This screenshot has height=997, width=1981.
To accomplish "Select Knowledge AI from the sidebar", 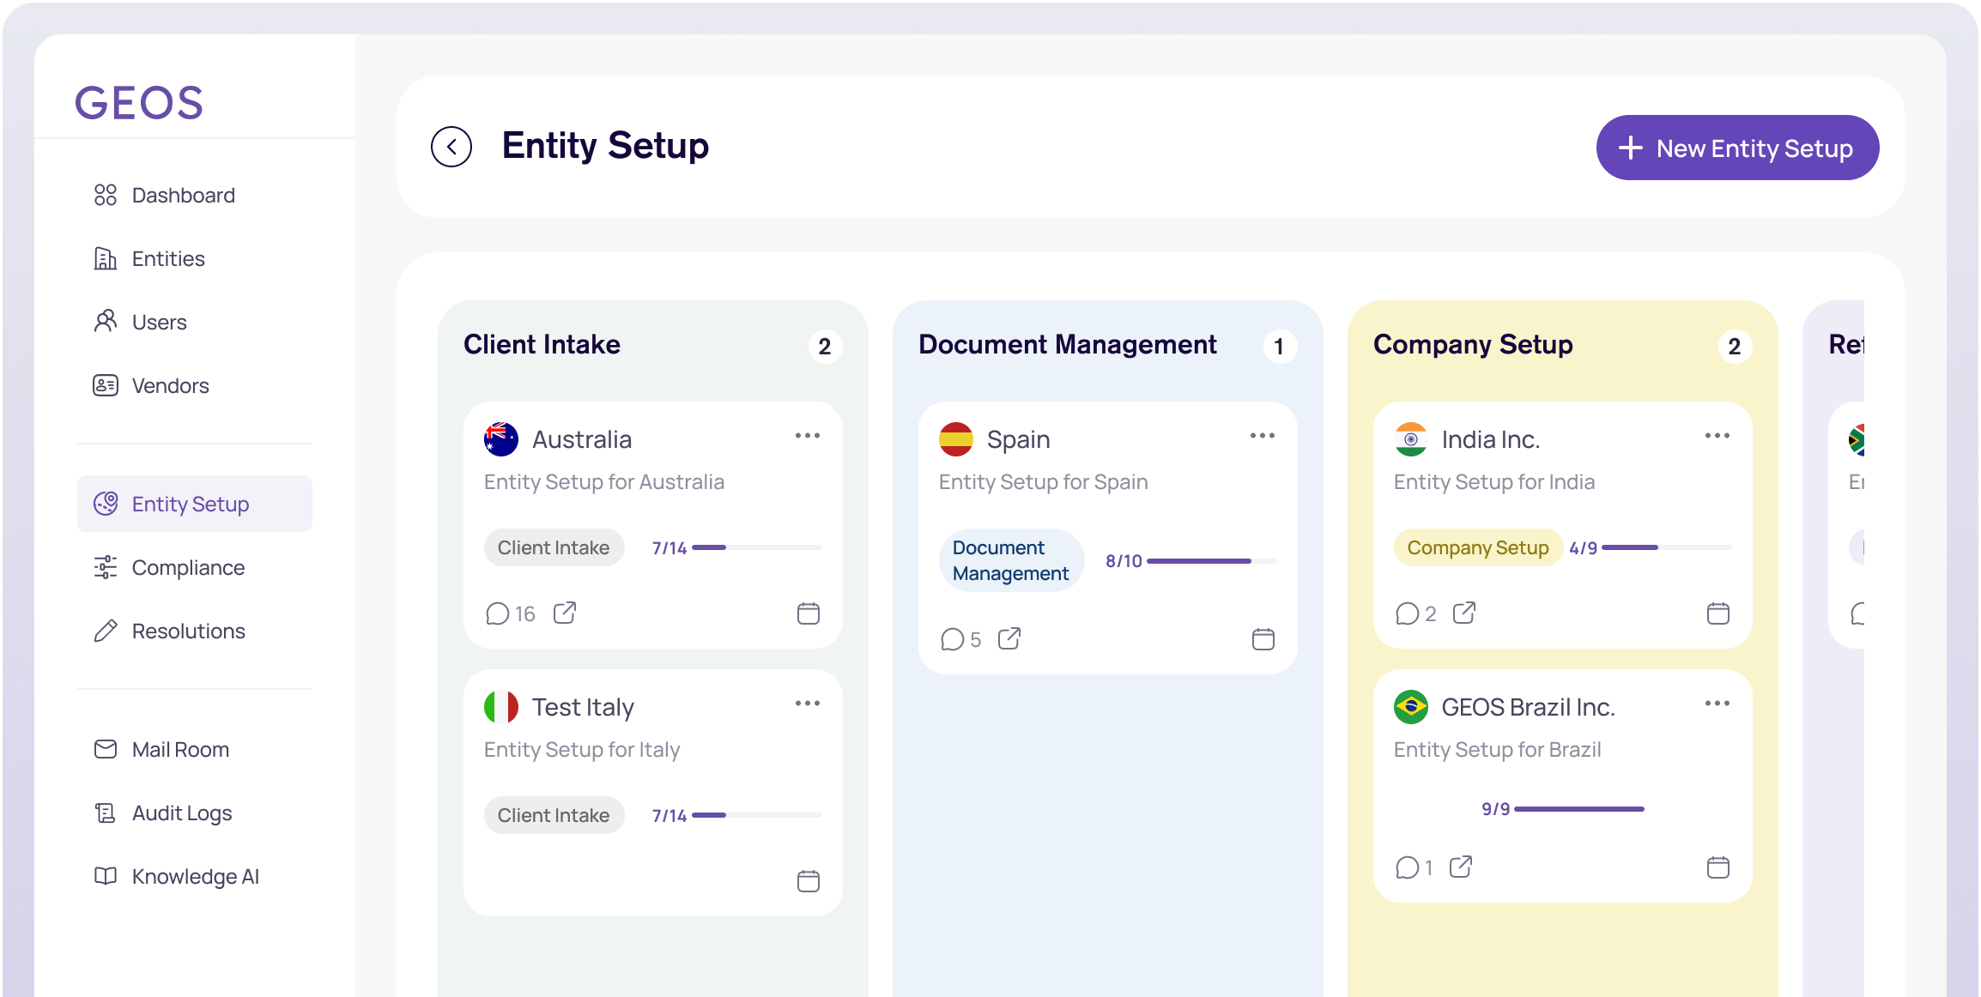I will pyautogui.click(x=195, y=877).
